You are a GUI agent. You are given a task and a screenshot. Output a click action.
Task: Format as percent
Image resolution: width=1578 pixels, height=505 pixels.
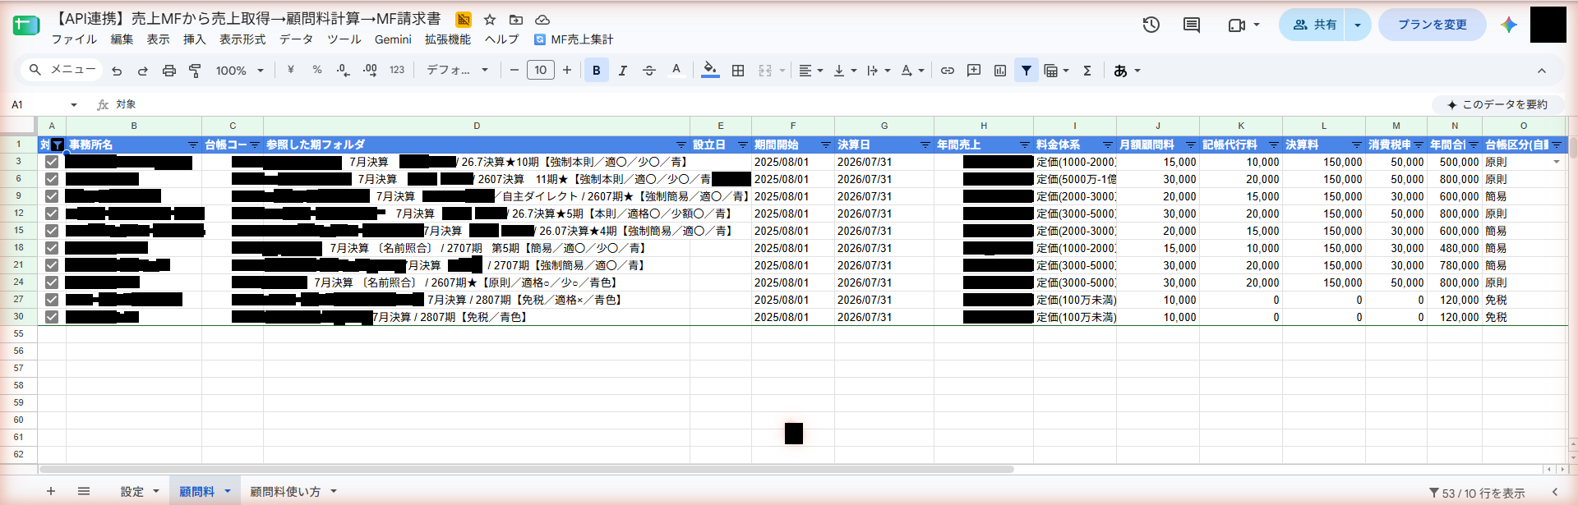(x=317, y=71)
